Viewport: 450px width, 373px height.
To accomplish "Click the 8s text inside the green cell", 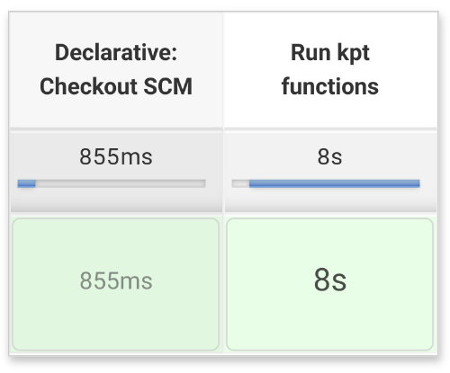I will point(330,280).
